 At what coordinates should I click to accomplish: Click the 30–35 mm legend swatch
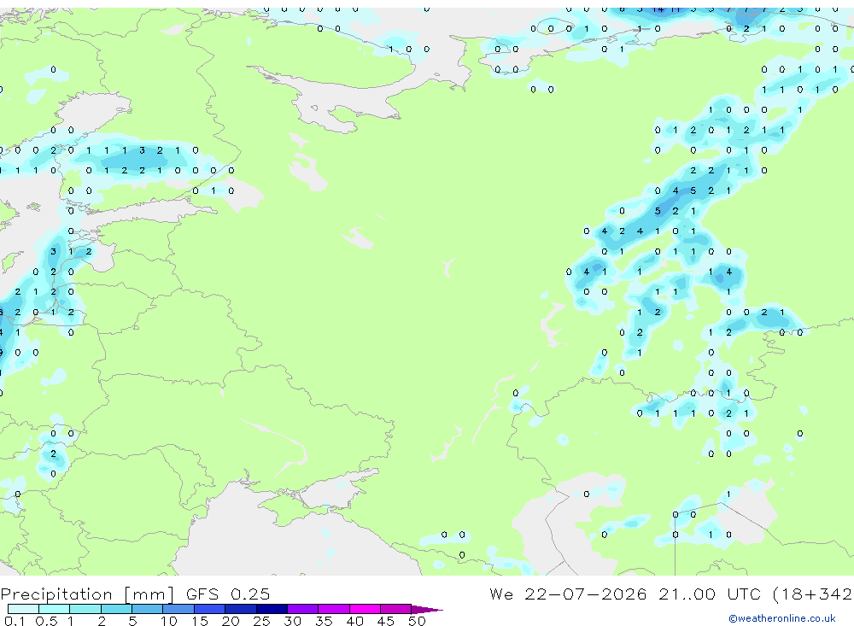[303, 609]
